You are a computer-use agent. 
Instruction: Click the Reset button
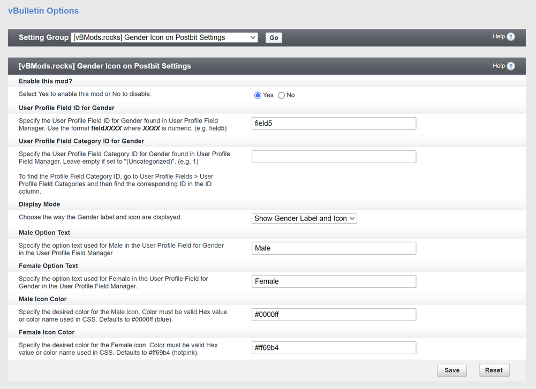(494, 370)
